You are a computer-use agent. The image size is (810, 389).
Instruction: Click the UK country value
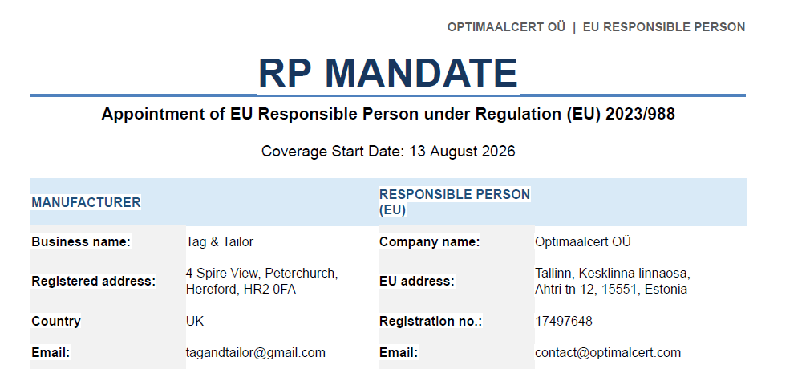pos(195,321)
